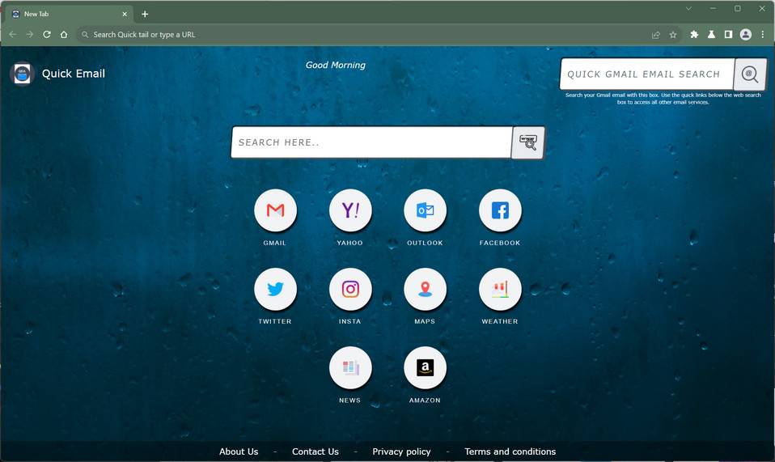Toggle the browser side panel
The width and height of the screenshot is (775, 462).
point(728,35)
